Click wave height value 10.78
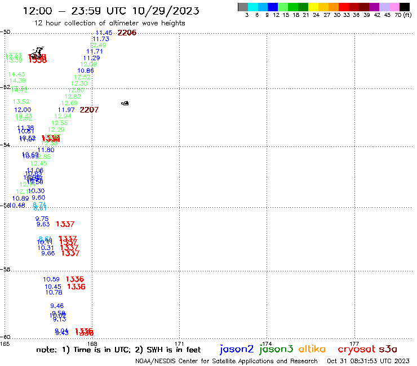Image resolution: width=417 pixels, height=366 pixels. [x=54, y=292]
